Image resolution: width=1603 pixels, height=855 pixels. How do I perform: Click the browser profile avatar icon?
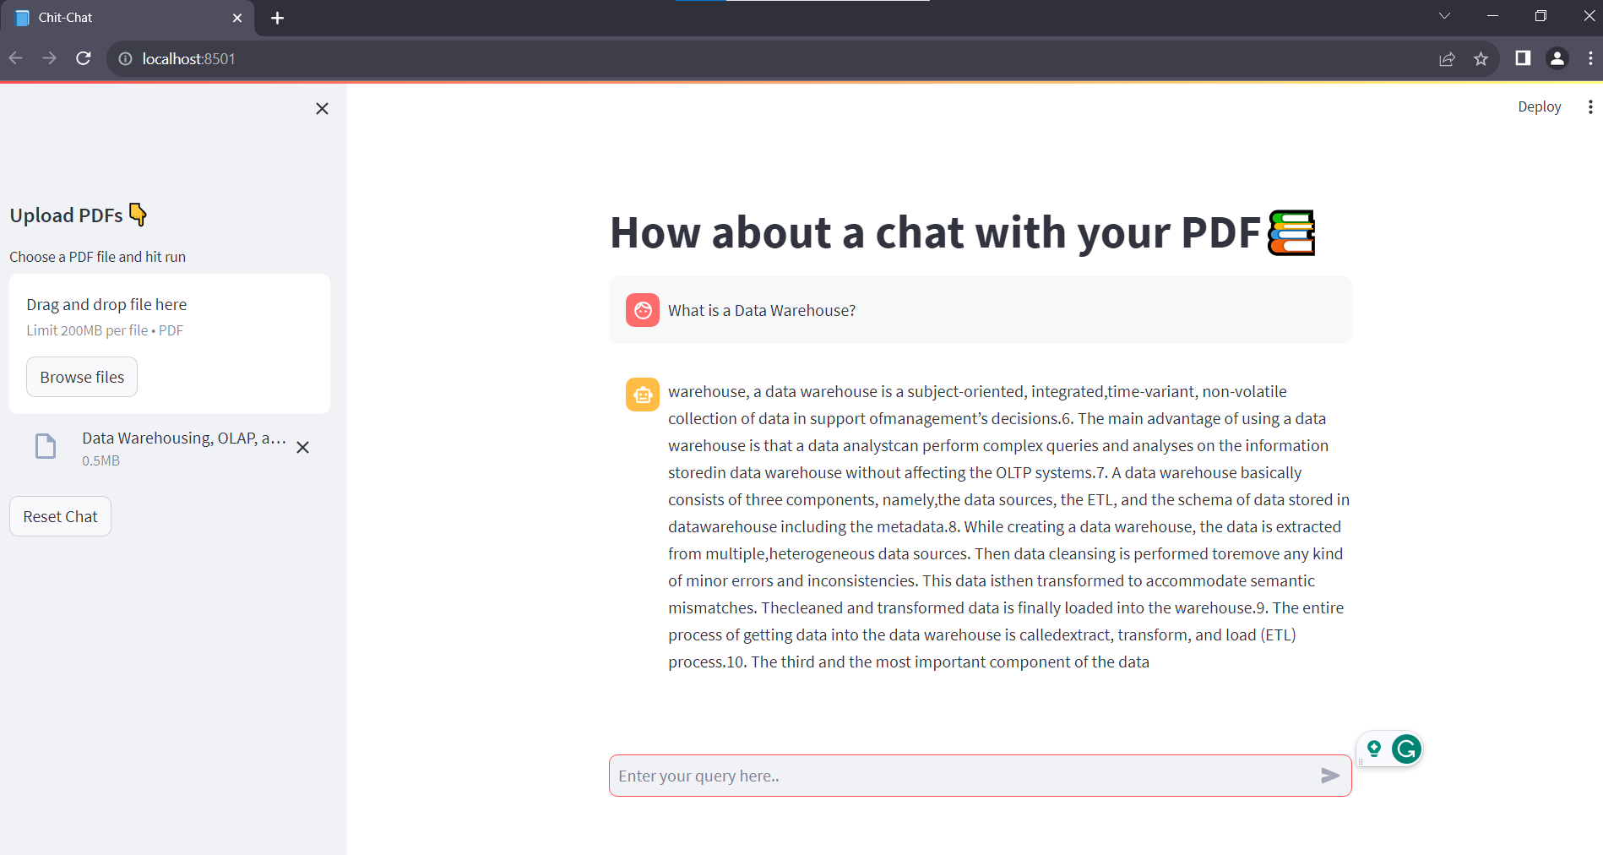pyautogui.click(x=1557, y=58)
